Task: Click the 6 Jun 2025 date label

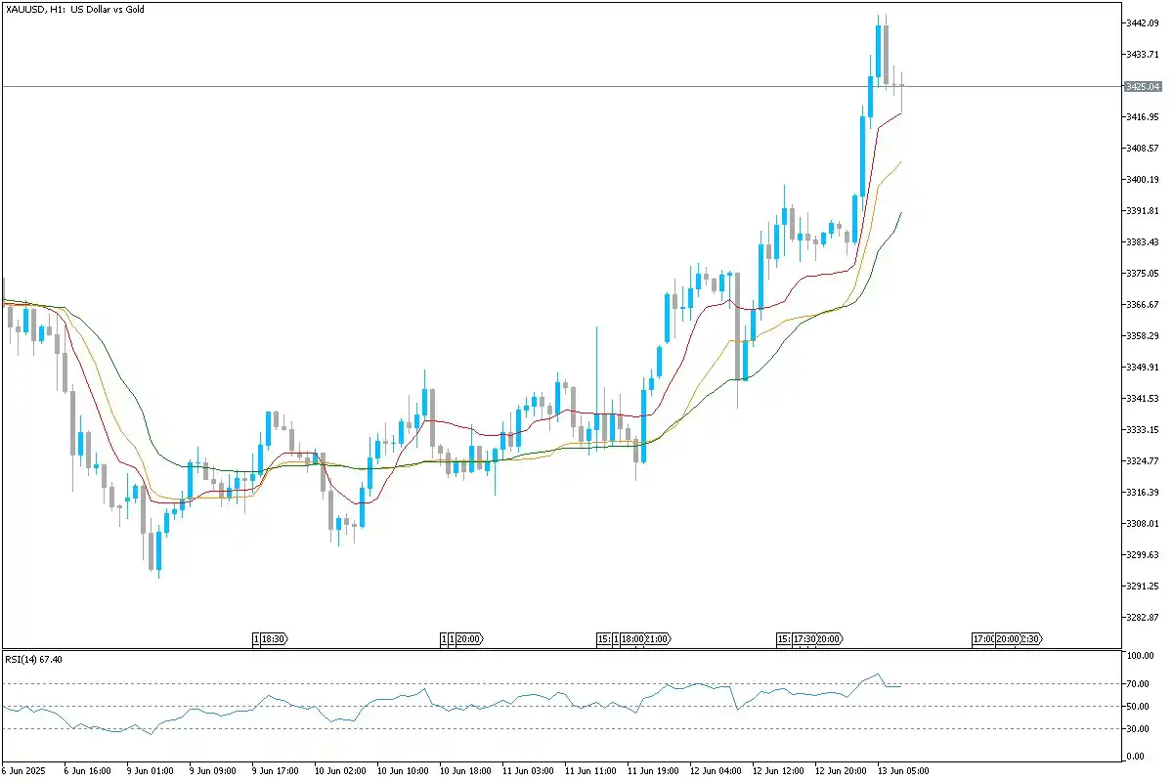Action: click(24, 770)
